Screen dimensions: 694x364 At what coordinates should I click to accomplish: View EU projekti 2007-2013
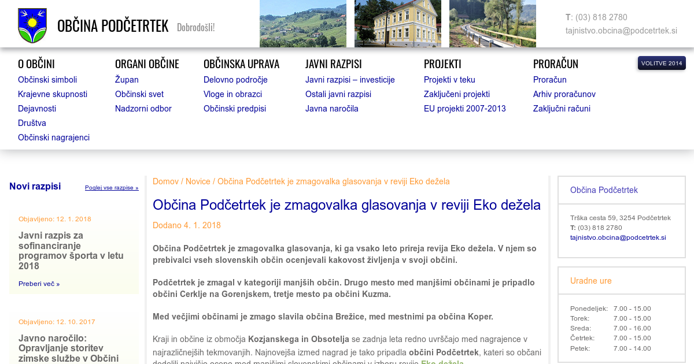tap(464, 109)
